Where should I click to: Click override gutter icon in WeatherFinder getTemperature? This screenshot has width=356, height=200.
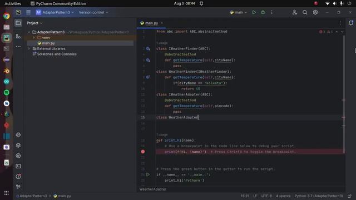tap(148, 77)
